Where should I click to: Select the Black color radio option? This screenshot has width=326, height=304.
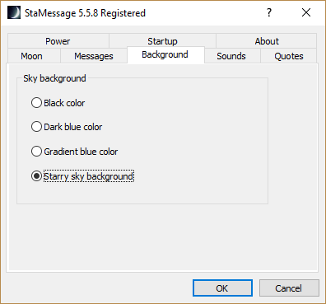(x=58, y=103)
